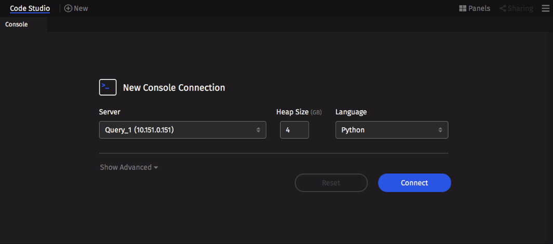Select the Console tab
553x244 pixels.
[x=17, y=24]
